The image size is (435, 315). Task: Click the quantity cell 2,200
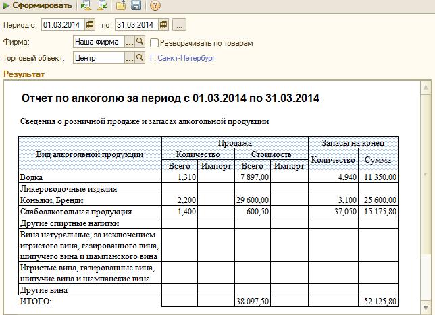coord(180,200)
